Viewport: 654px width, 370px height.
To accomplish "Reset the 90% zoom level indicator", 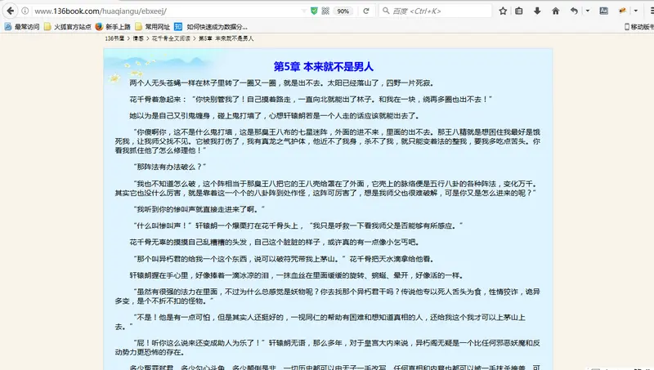I will tap(343, 11).
